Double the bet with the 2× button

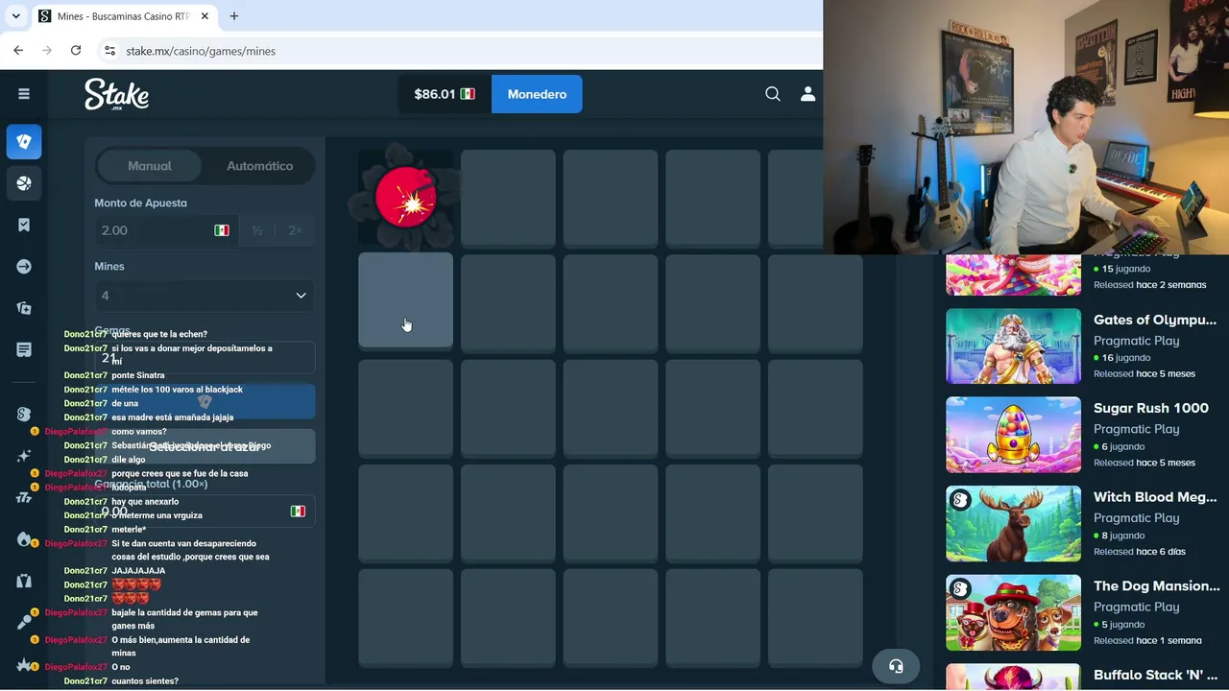(x=295, y=230)
